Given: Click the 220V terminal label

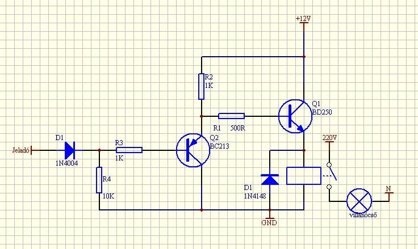Looking at the screenshot, I should coord(329,138).
